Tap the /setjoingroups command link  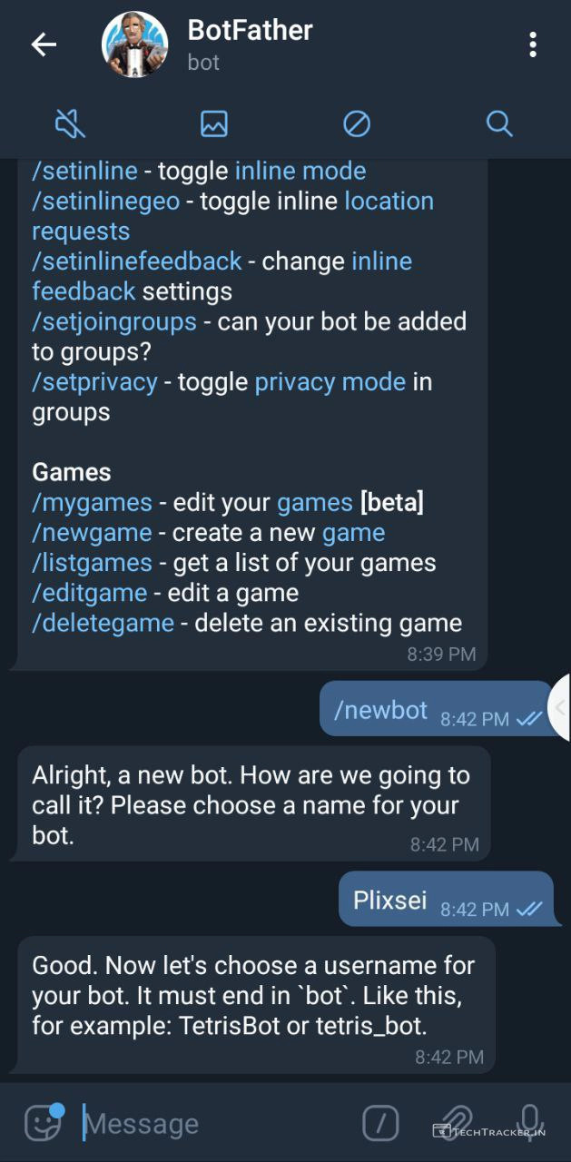[x=114, y=321]
